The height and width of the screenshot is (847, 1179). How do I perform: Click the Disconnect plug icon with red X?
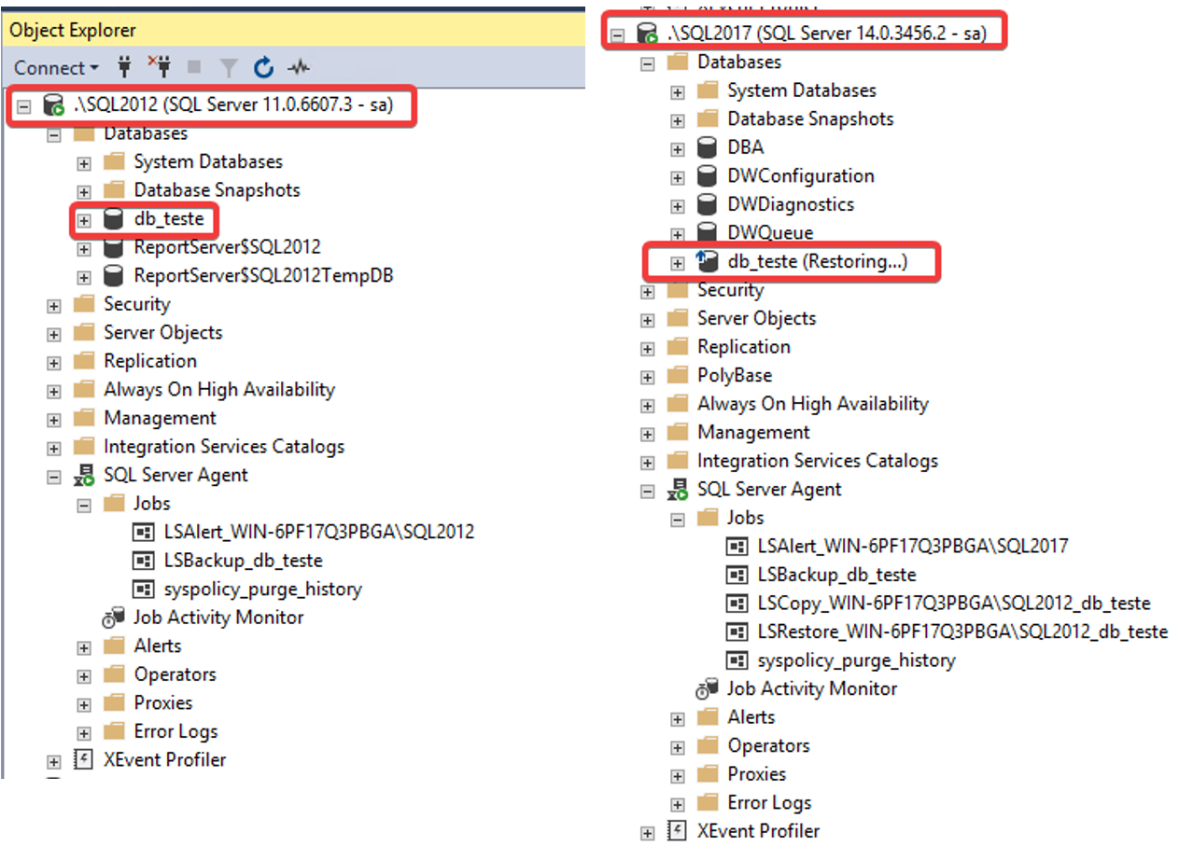pos(158,66)
